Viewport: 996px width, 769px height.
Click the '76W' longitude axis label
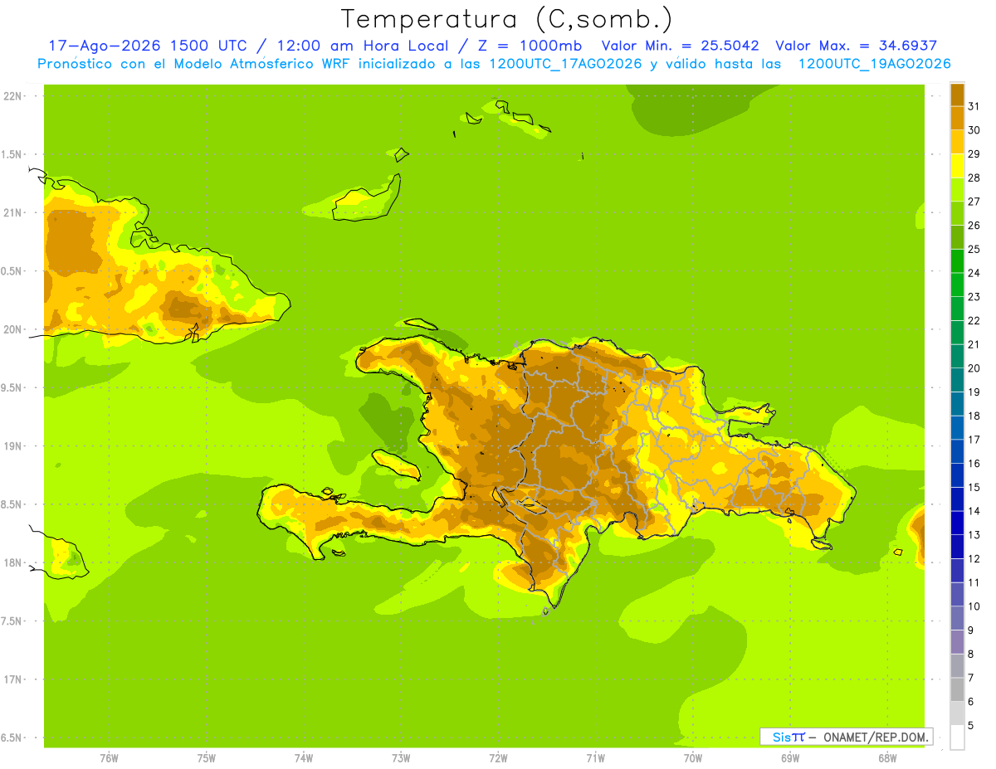pyautogui.click(x=109, y=758)
